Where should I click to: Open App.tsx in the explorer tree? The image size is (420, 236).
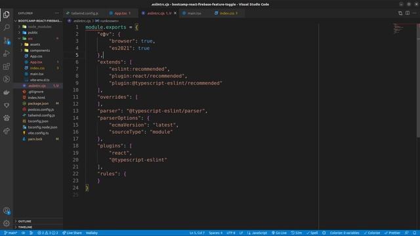click(39, 62)
